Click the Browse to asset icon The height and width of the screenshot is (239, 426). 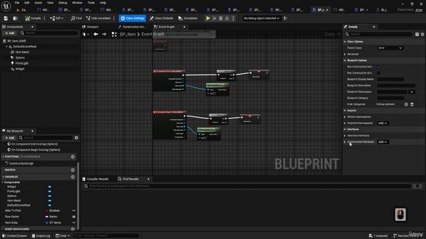click(15, 18)
